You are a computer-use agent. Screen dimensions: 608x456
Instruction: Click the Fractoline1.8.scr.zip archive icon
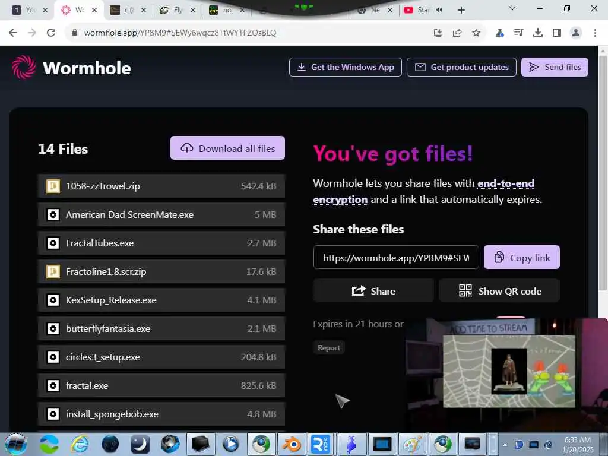click(x=53, y=271)
